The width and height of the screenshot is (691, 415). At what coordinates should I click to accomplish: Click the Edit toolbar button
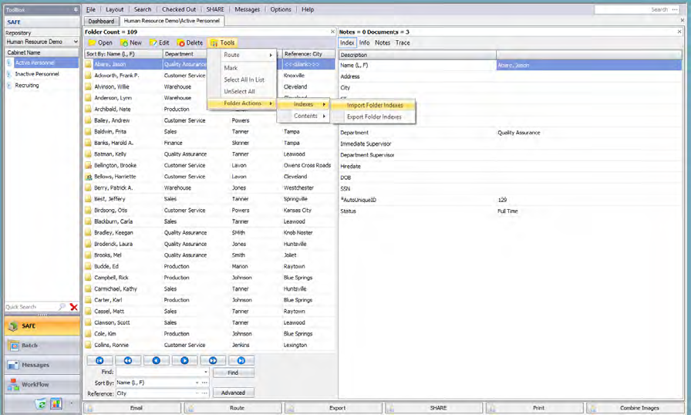[160, 42]
